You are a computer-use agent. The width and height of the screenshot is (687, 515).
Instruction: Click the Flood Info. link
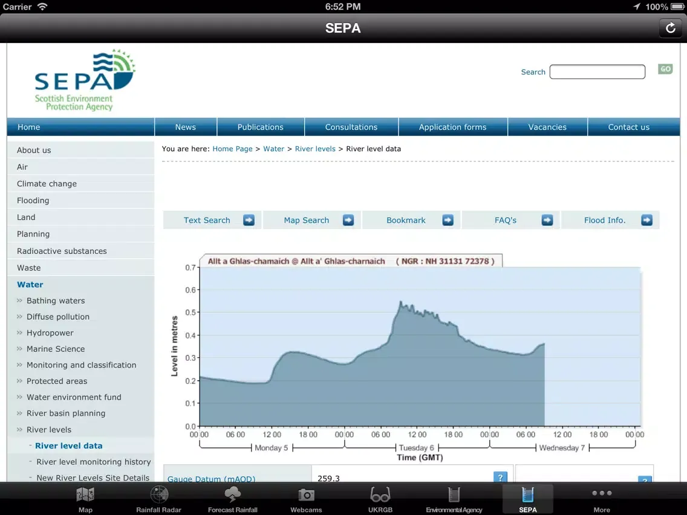point(605,220)
